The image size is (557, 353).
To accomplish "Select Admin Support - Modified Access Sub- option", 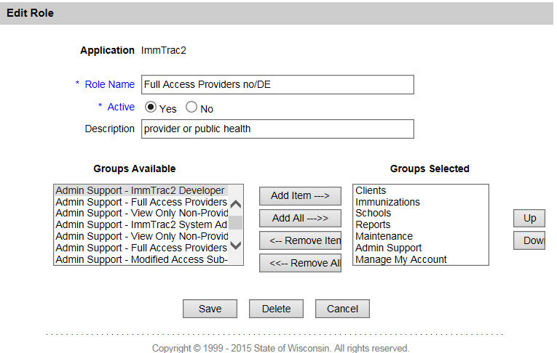I will click(141, 259).
